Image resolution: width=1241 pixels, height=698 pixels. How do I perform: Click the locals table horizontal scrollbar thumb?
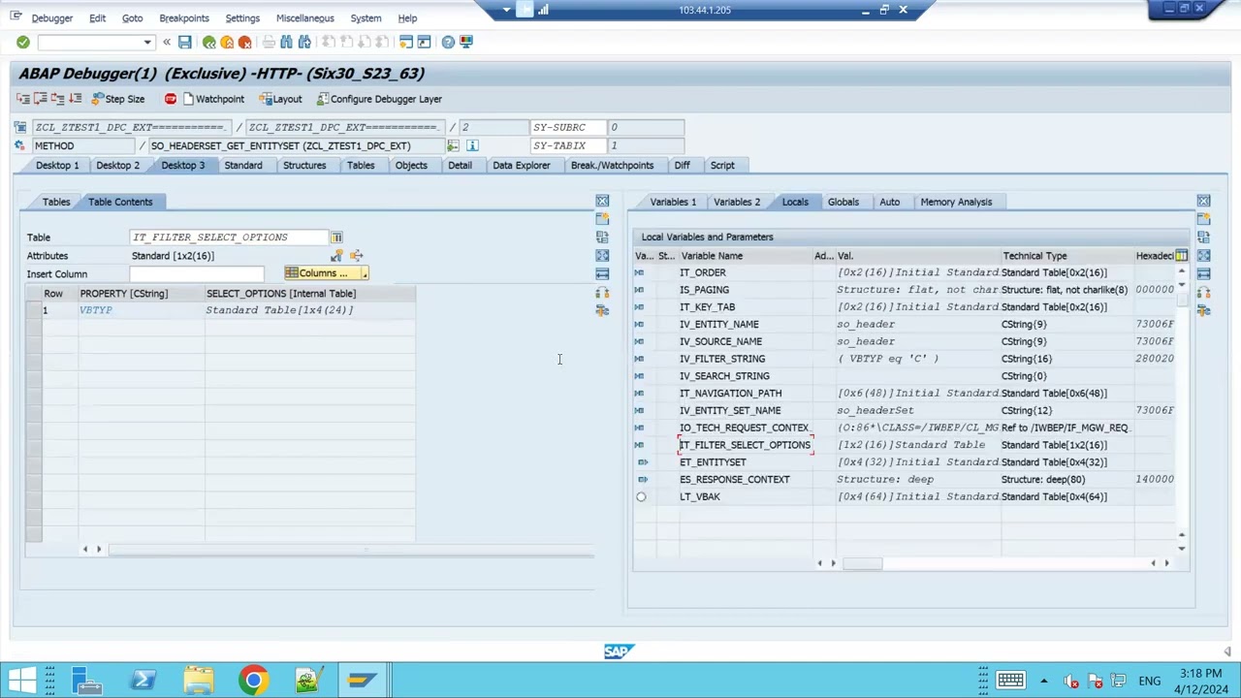pos(862,563)
